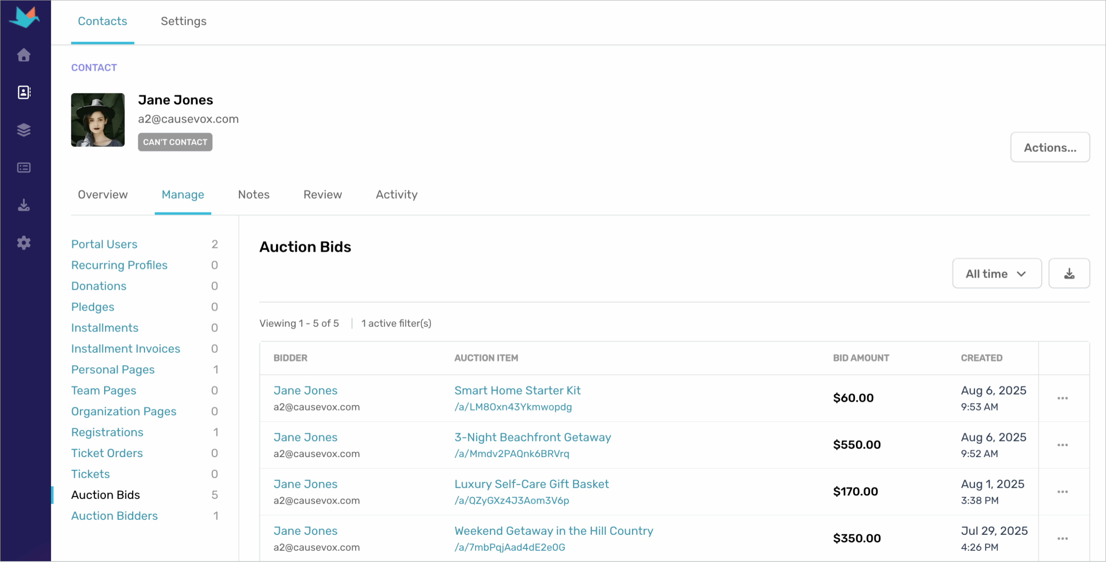Screen dimensions: 1106x562
Task: Click the AUCTION ITEM column header
Action: 486,358
